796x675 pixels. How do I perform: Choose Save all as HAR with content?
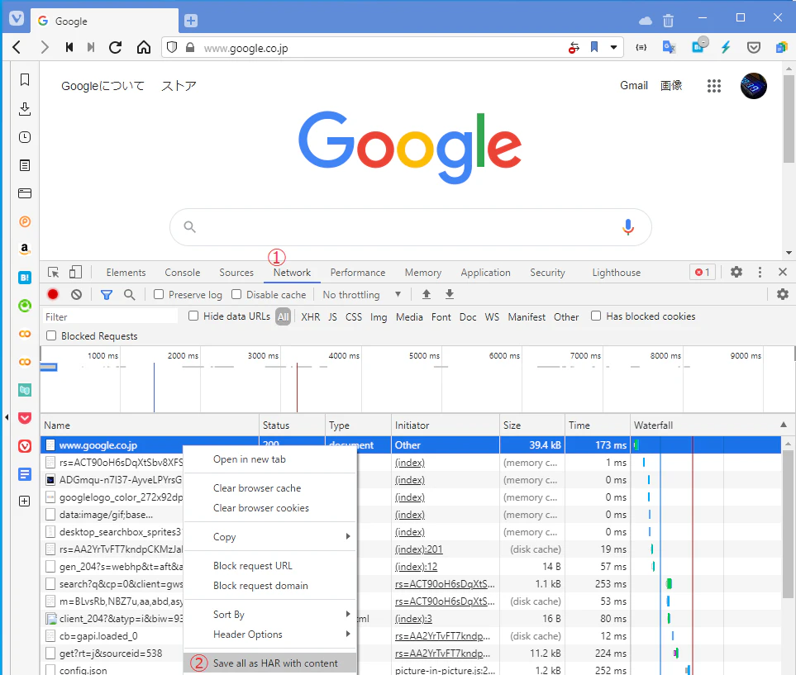[269, 663]
